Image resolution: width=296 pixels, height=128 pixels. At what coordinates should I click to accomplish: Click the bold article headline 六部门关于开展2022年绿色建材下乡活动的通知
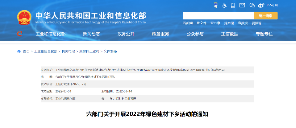pyautogui.click(x=147, y=114)
